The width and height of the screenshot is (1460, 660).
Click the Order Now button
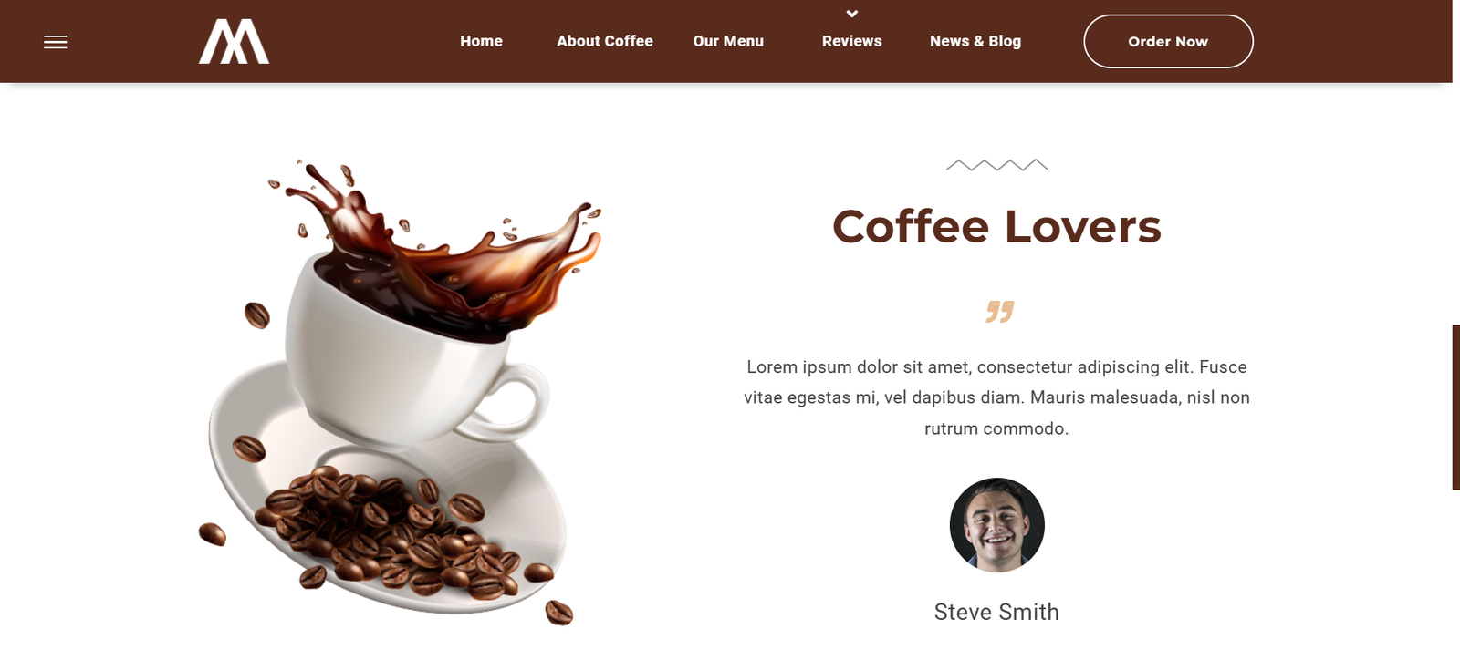(1168, 41)
